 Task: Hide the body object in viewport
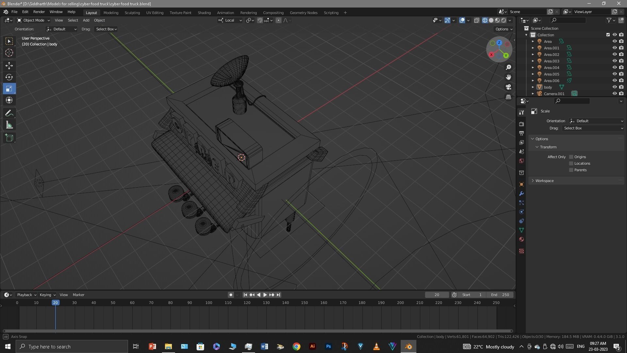pyautogui.click(x=614, y=87)
